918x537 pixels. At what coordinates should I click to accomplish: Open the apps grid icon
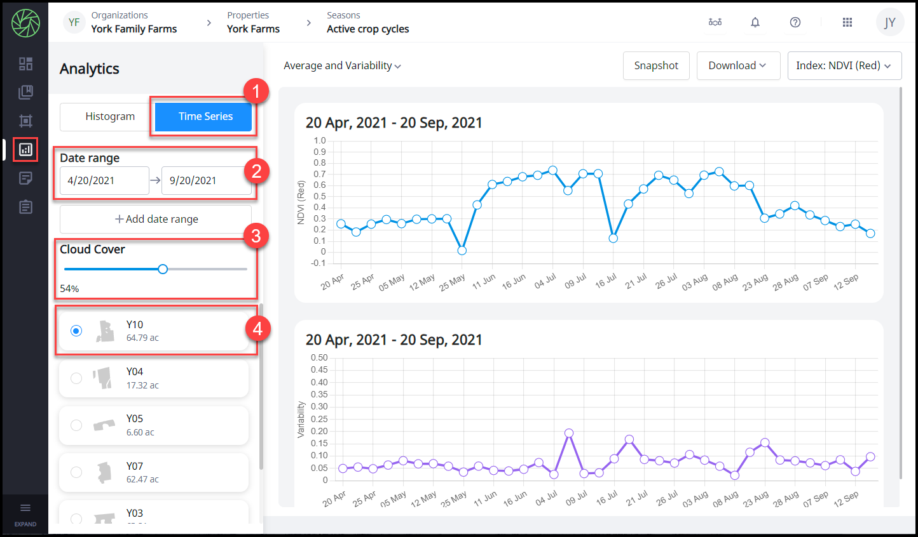847,22
